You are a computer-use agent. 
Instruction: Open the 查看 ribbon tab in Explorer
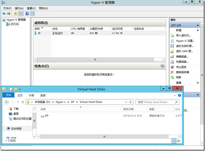(43, 95)
